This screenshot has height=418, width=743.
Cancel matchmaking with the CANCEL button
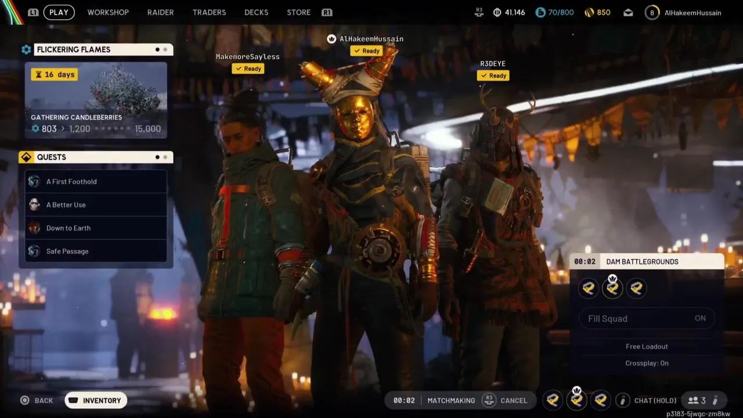pos(514,401)
